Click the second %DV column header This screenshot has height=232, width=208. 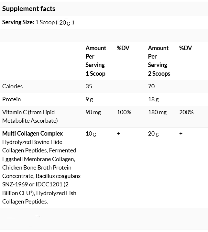pos(185,48)
